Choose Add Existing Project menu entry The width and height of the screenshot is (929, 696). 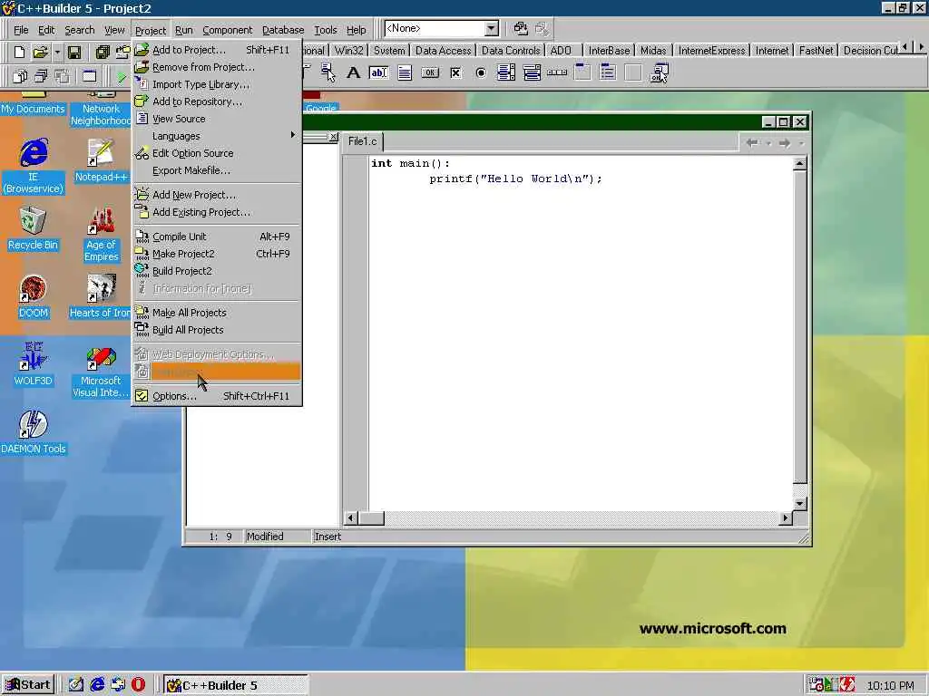pyautogui.click(x=217, y=212)
